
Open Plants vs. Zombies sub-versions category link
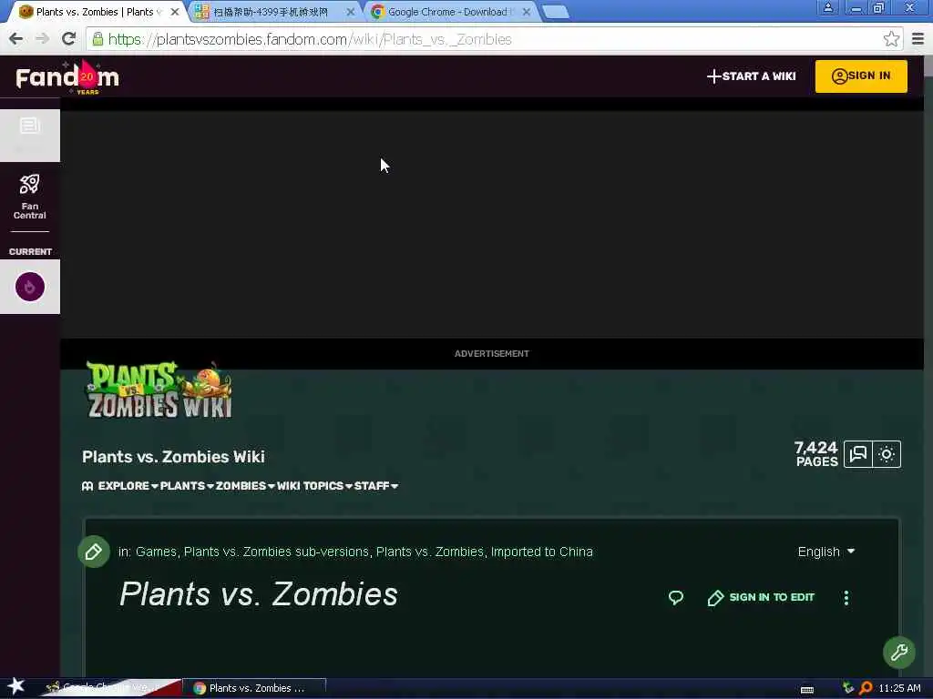tap(276, 552)
